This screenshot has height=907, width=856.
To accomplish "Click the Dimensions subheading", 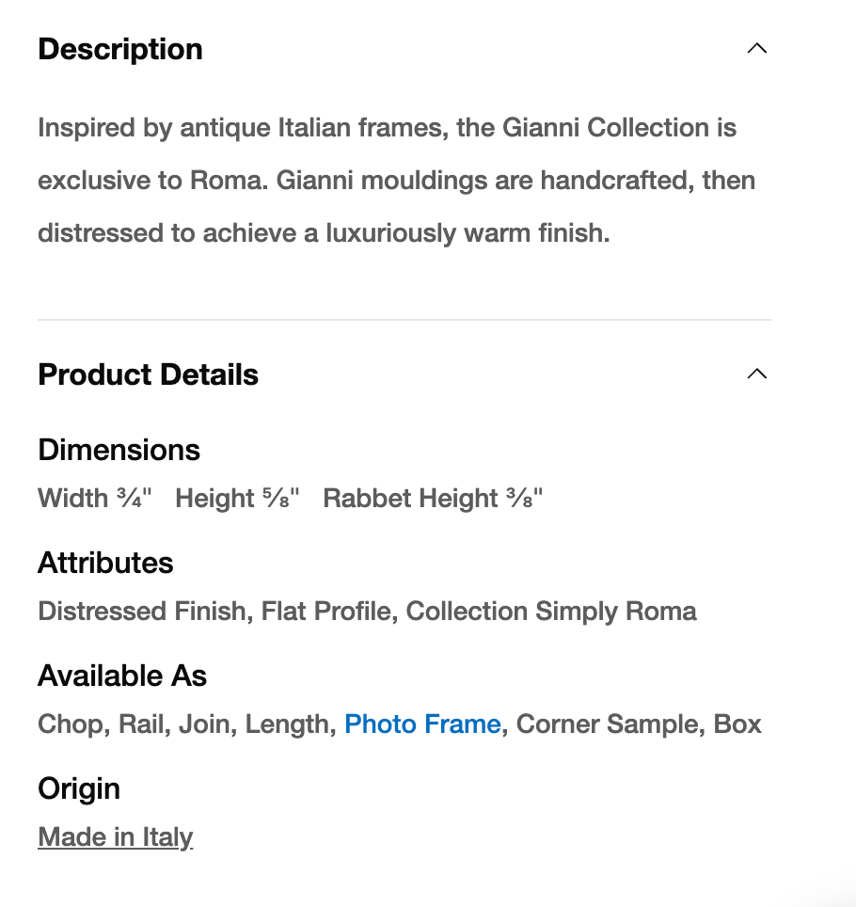I will point(119,450).
